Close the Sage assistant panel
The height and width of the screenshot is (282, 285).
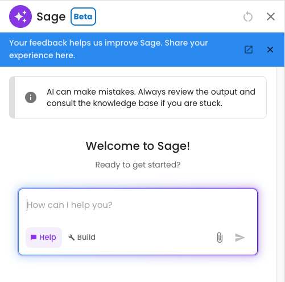tap(271, 17)
